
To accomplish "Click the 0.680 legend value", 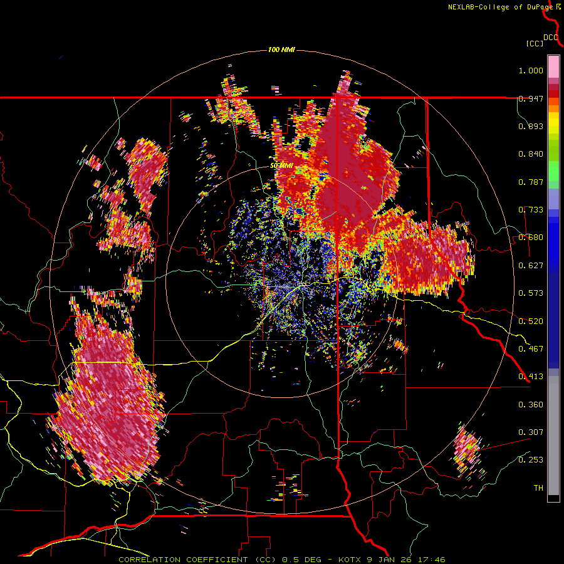I will [531, 238].
